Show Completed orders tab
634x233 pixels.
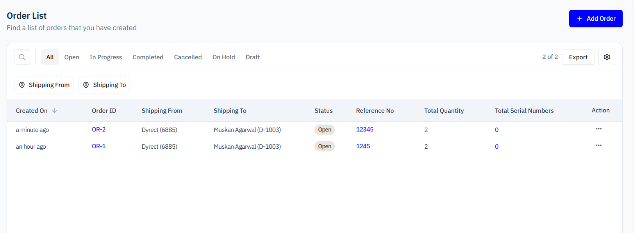[148, 57]
